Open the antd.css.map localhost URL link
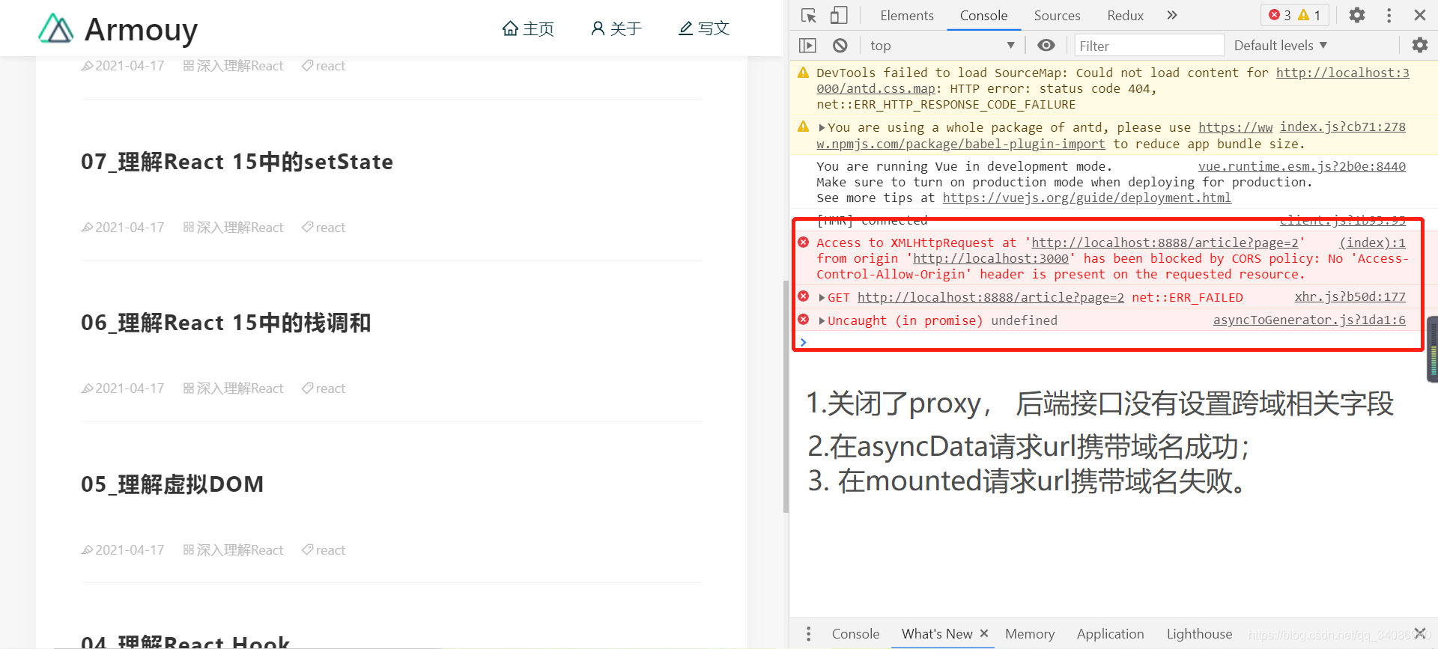Image resolution: width=1438 pixels, height=649 pixels. (1113, 80)
